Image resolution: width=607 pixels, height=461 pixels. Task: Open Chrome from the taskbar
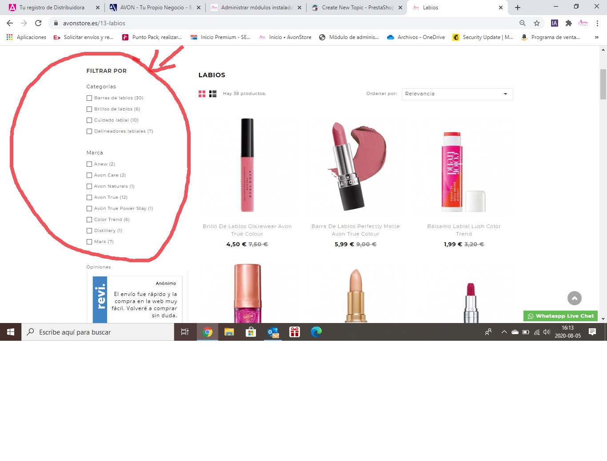[x=208, y=332]
